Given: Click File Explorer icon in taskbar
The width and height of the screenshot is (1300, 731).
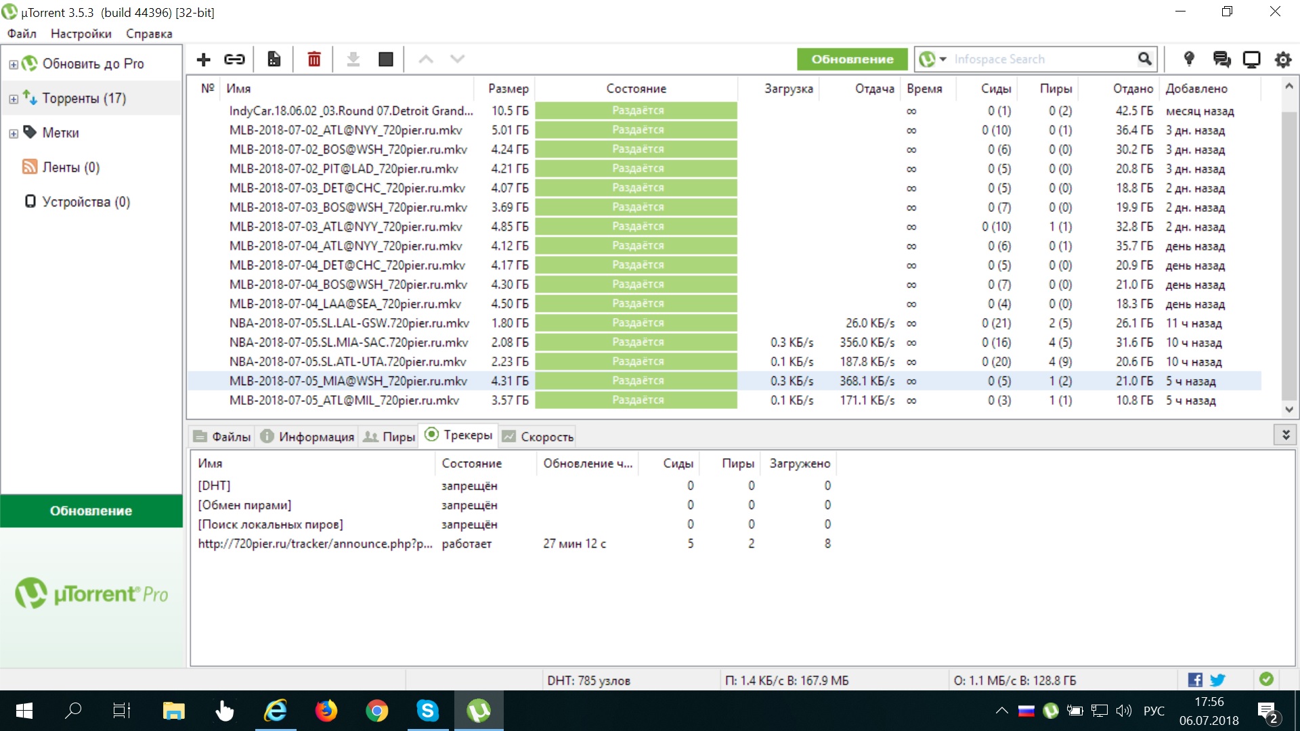Looking at the screenshot, I should pyautogui.click(x=174, y=711).
